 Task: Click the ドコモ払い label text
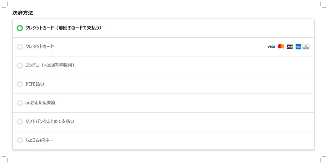35,84
